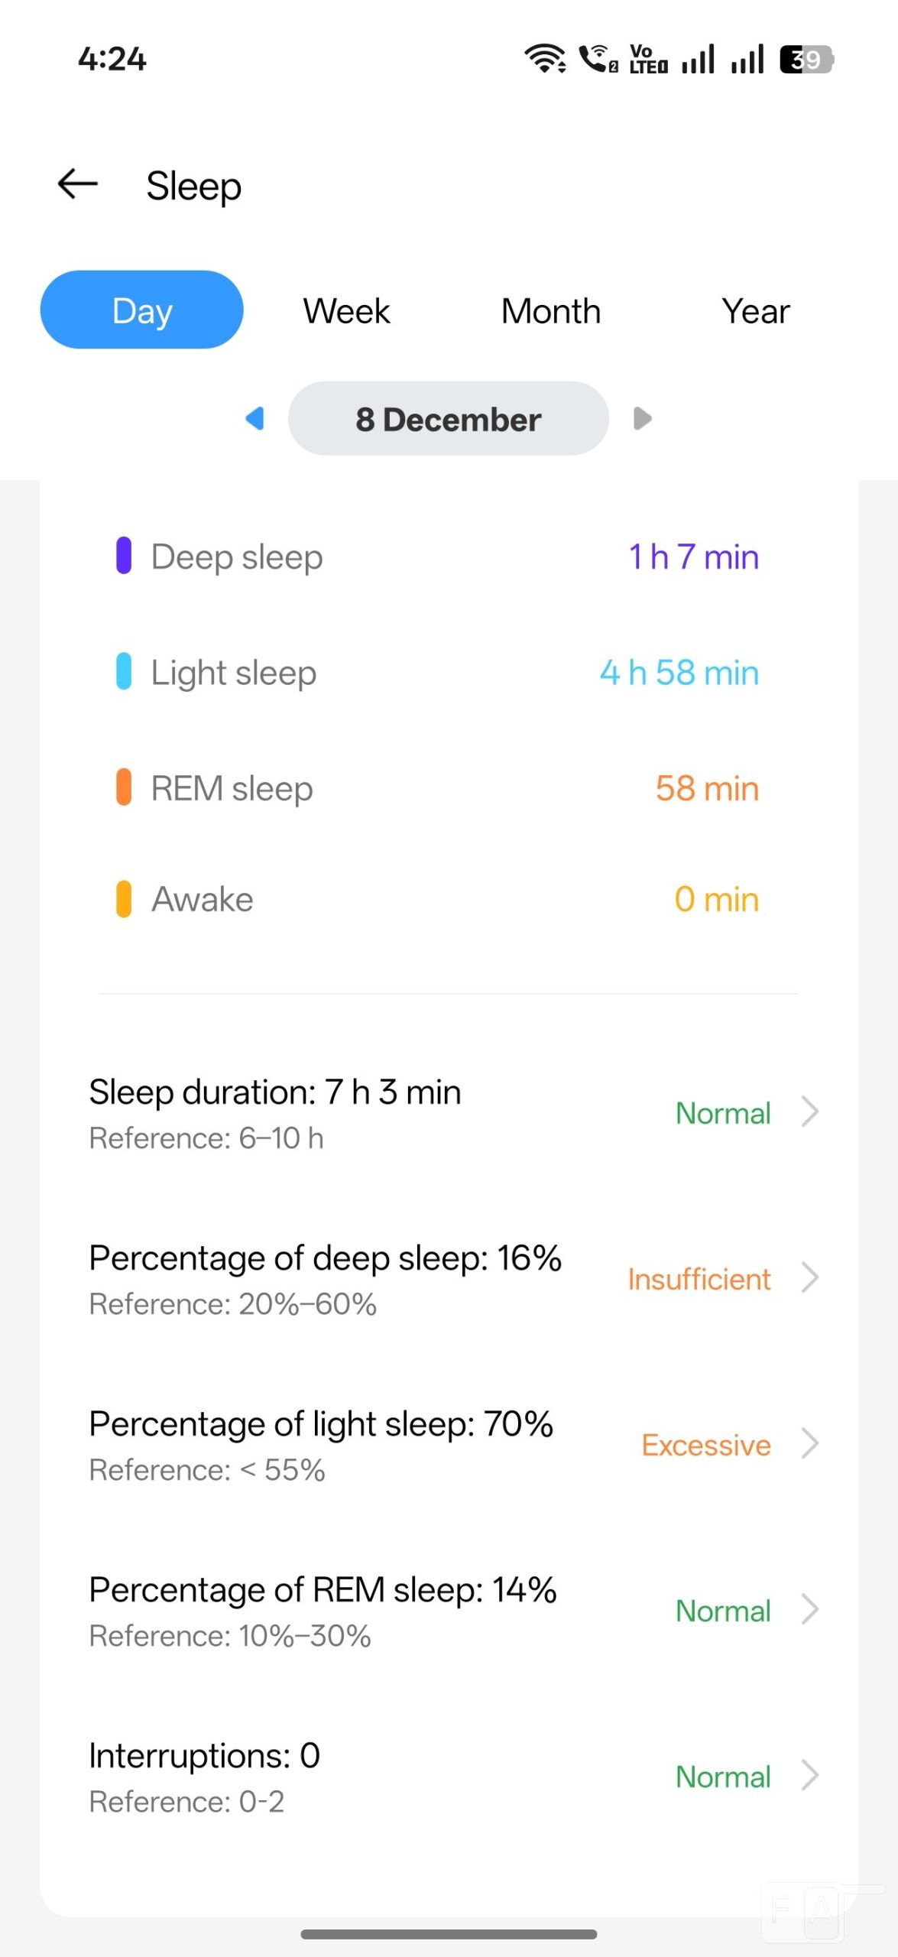
Task: Switch to the Month tab
Action: (x=551, y=311)
